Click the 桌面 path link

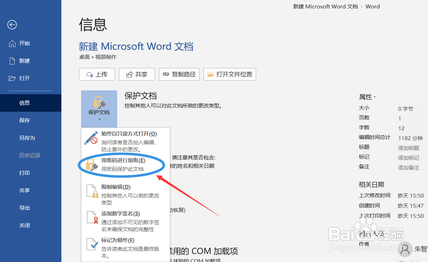click(84, 57)
